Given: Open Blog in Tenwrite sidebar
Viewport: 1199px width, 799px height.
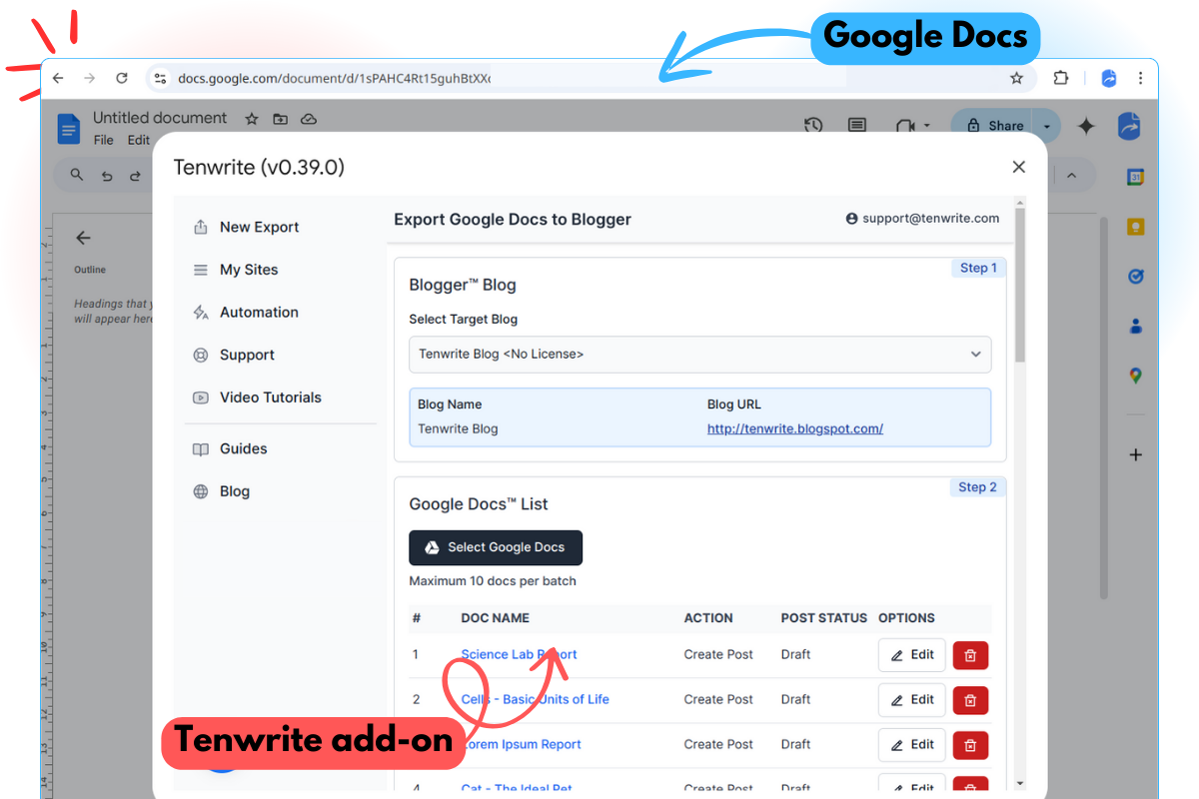Looking at the screenshot, I should click(x=222, y=491).
